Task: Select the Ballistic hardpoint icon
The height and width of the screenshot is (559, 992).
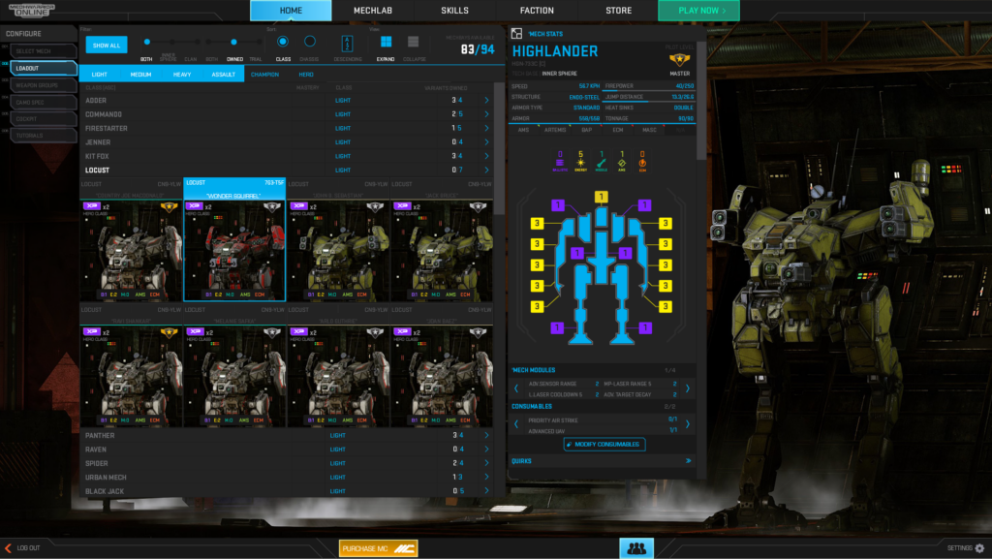Action: pos(560,161)
